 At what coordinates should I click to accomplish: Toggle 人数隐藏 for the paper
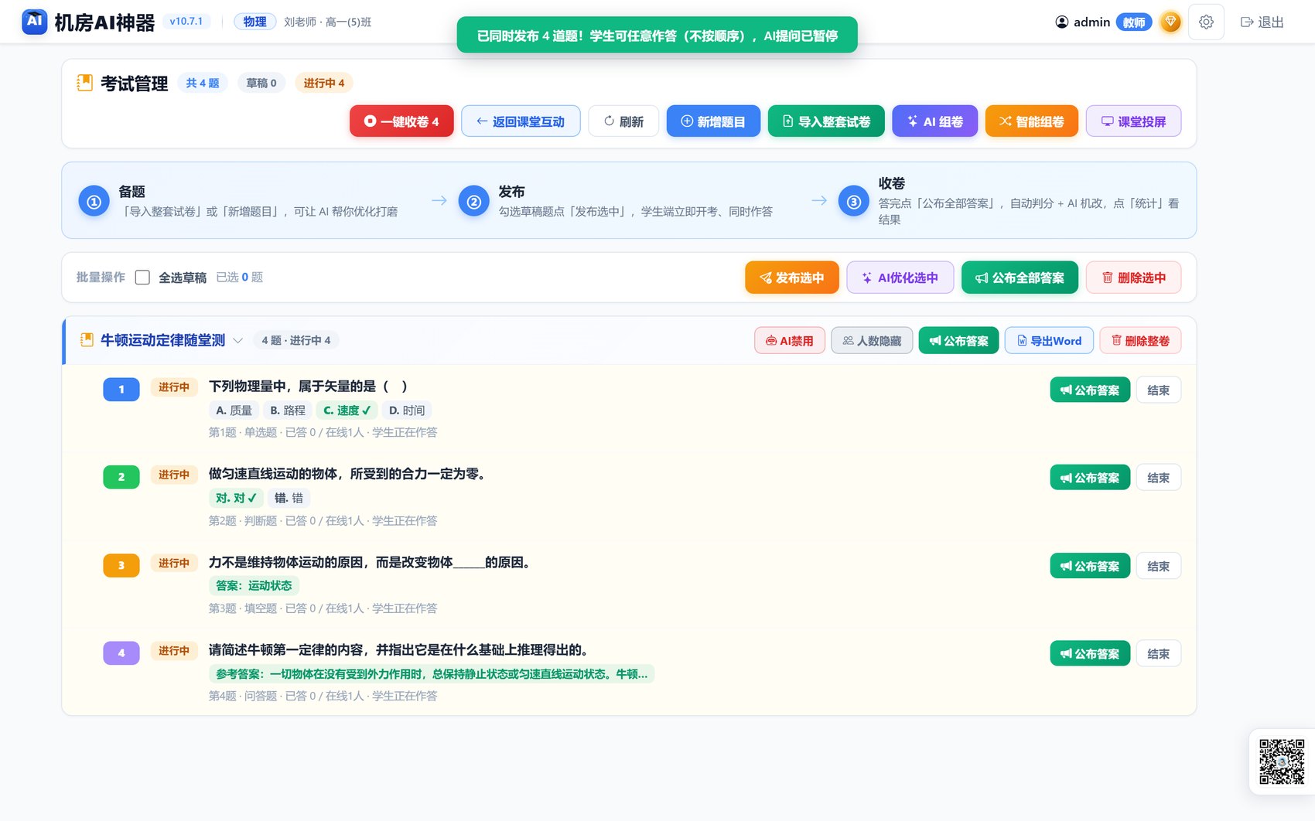click(x=872, y=341)
